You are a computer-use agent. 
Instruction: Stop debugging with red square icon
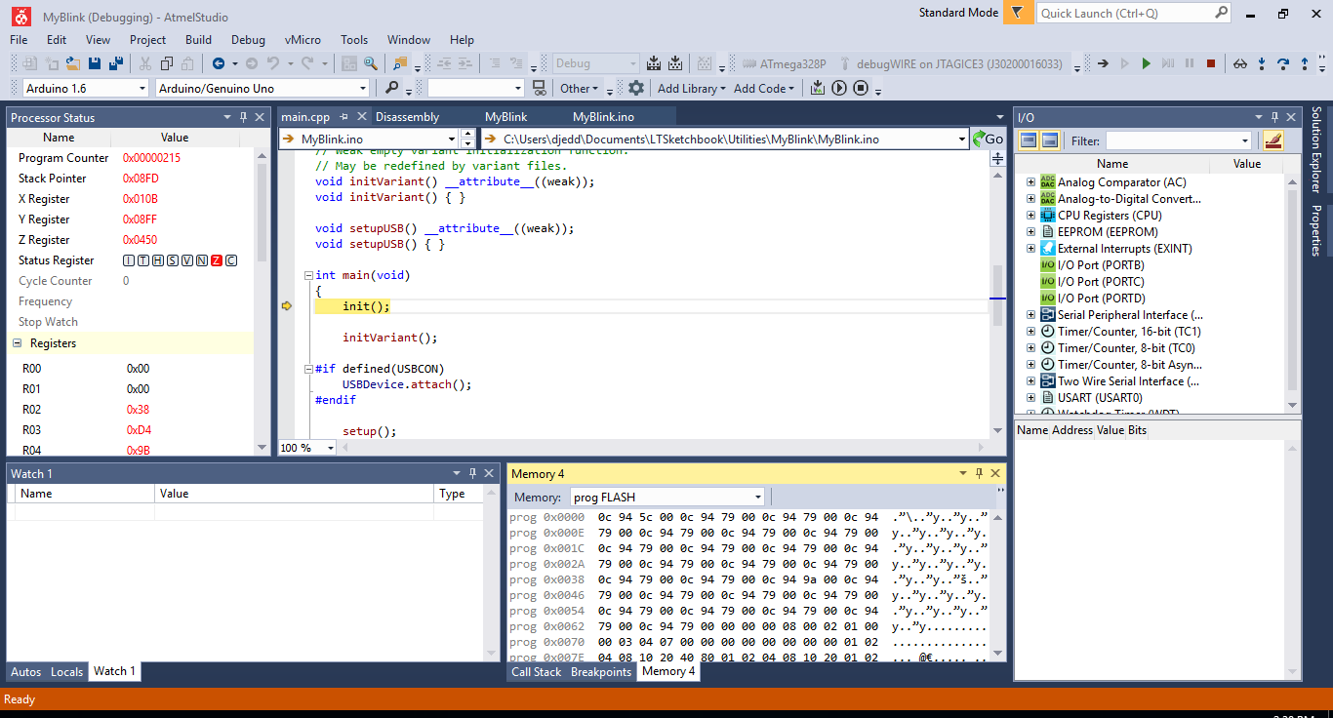tap(1211, 63)
